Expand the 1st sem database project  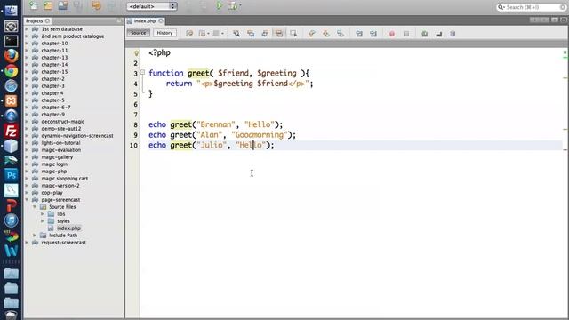(x=27, y=29)
